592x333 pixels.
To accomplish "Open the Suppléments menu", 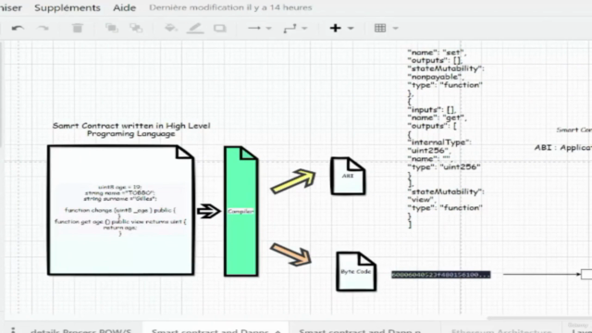I will [68, 7].
